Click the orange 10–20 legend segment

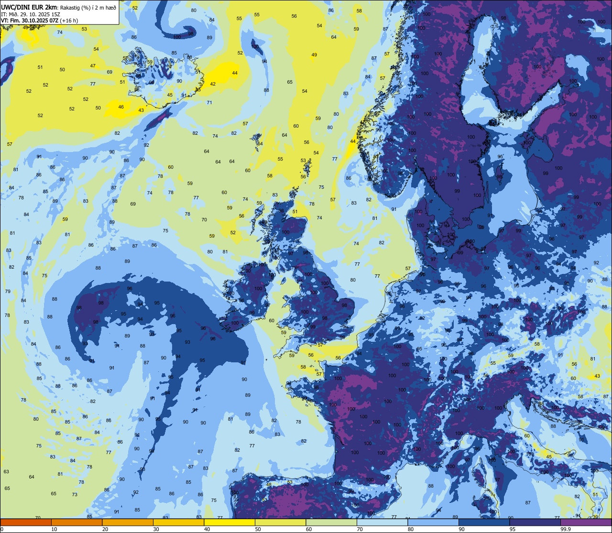(76, 522)
